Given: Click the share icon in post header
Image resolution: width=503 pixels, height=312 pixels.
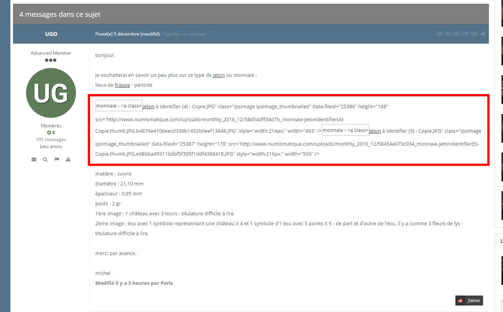Looking at the screenshot, I should click(x=483, y=34).
